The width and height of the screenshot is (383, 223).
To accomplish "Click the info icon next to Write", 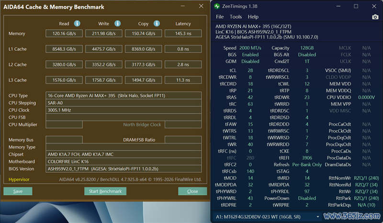I will click(x=117, y=23).
